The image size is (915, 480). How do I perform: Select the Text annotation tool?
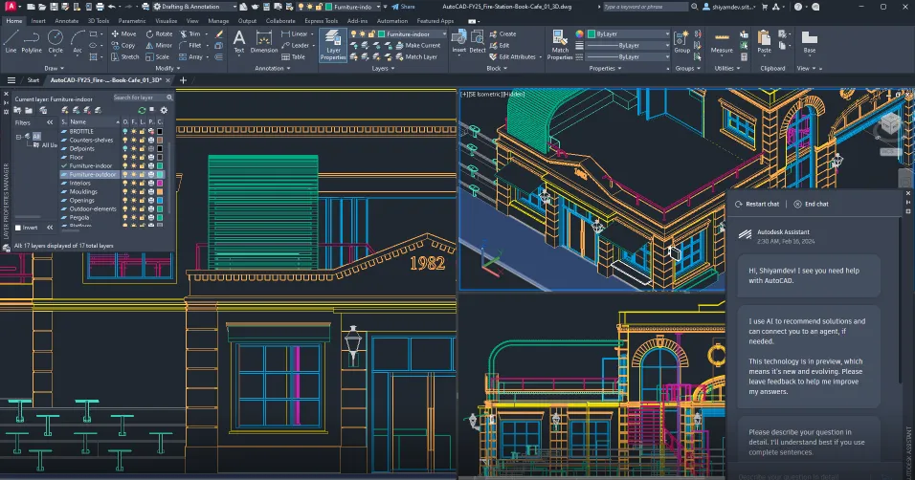pos(239,41)
